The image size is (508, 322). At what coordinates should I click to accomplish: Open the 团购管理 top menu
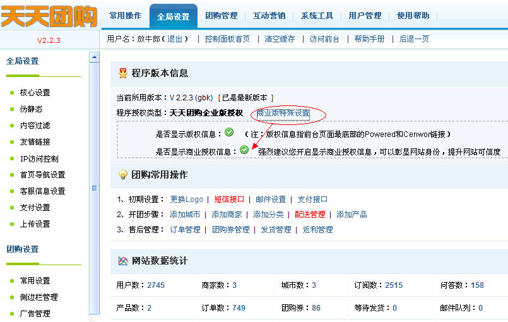222,16
